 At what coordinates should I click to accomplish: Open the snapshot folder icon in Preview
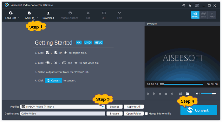point(188,94)
